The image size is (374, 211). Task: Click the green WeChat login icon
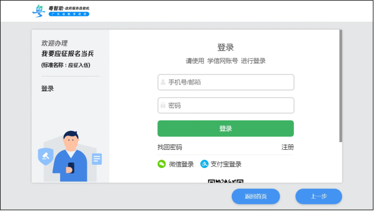(161, 164)
